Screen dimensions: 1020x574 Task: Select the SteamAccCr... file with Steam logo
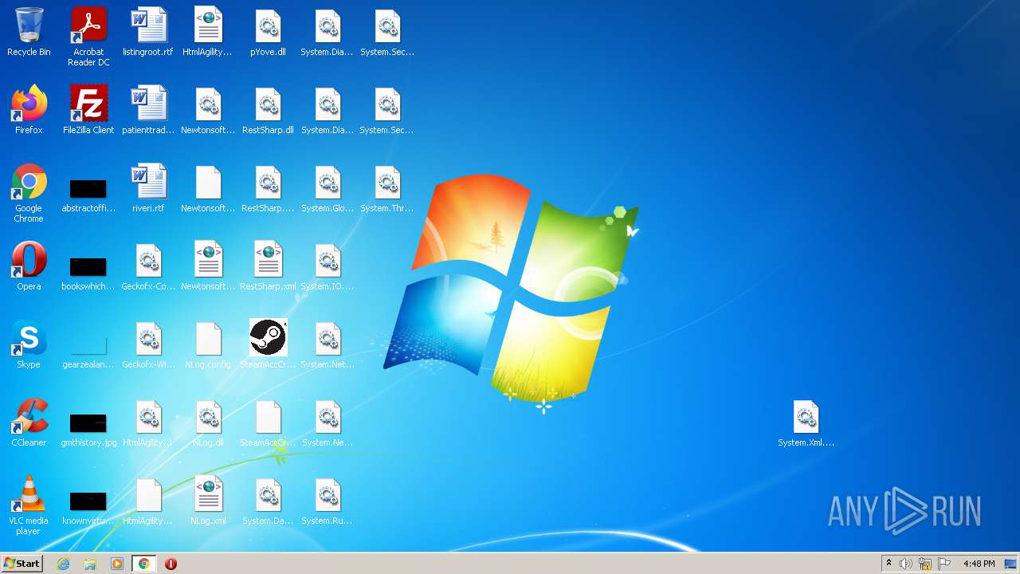[268, 344]
